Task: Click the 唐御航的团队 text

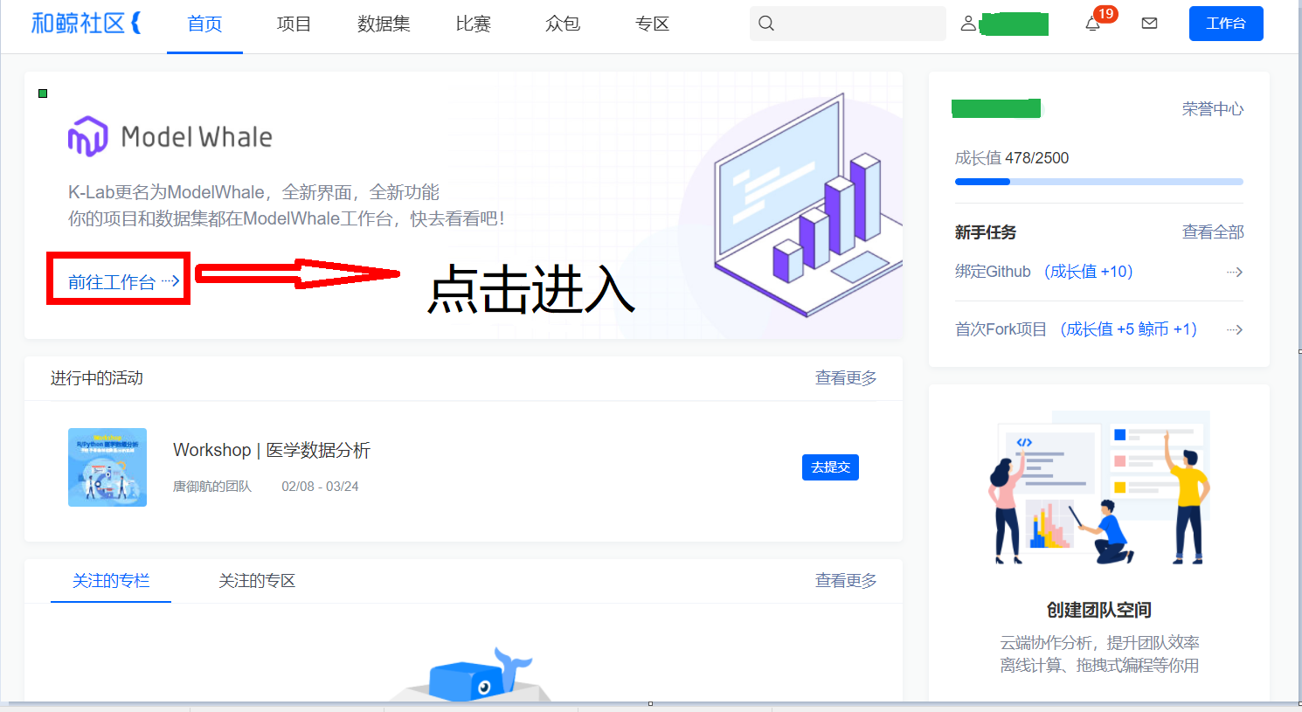Action: [212, 487]
